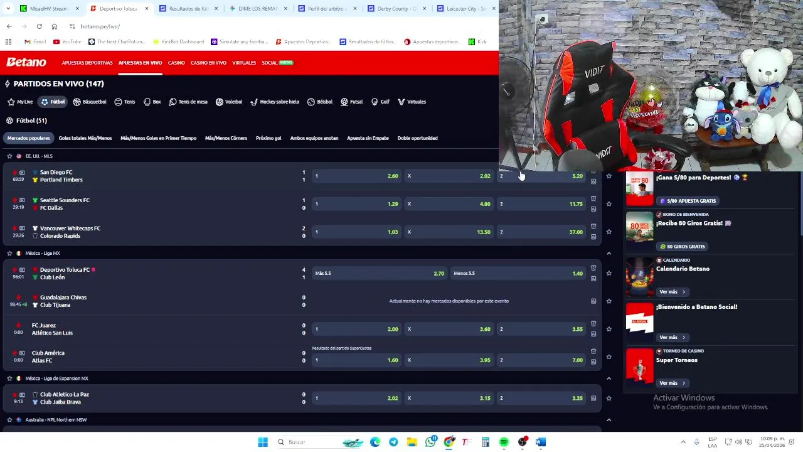Open the APUESTAS DEPORTIVAS menu

click(x=87, y=63)
